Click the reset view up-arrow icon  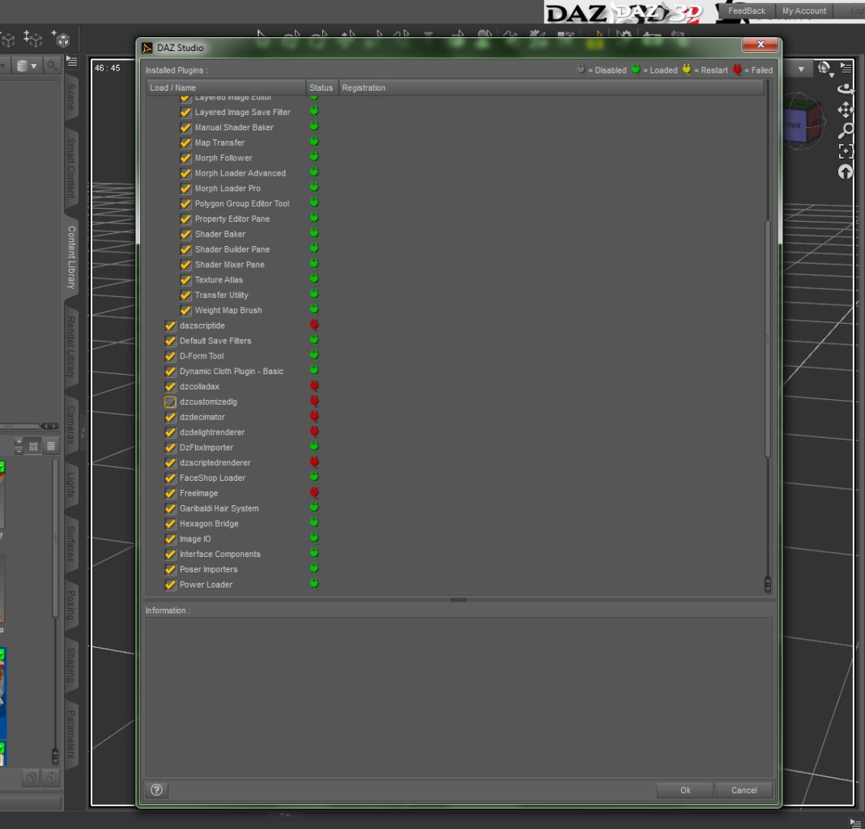click(846, 172)
